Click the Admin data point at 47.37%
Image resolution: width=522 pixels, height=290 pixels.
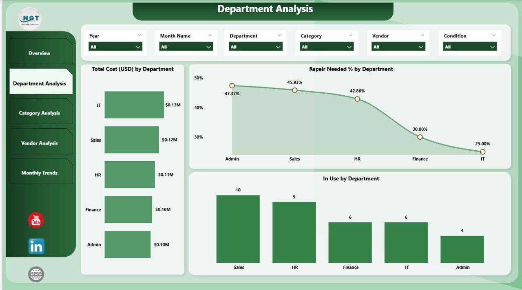232,86
